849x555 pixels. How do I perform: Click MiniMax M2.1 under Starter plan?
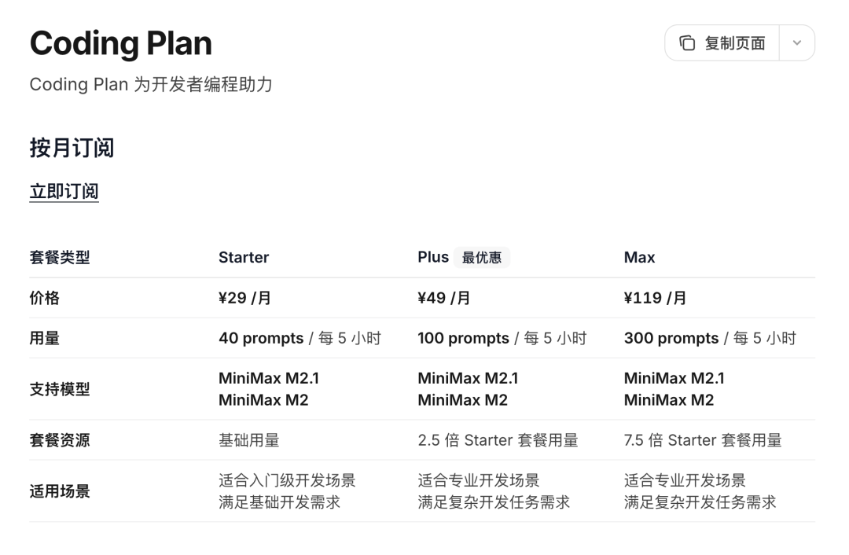click(267, 378)
